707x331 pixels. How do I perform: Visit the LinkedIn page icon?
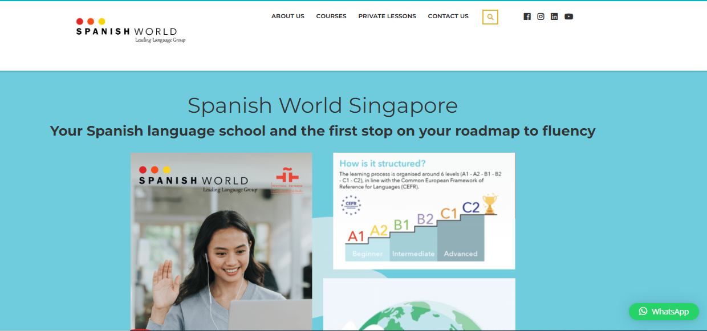point(554,17)
